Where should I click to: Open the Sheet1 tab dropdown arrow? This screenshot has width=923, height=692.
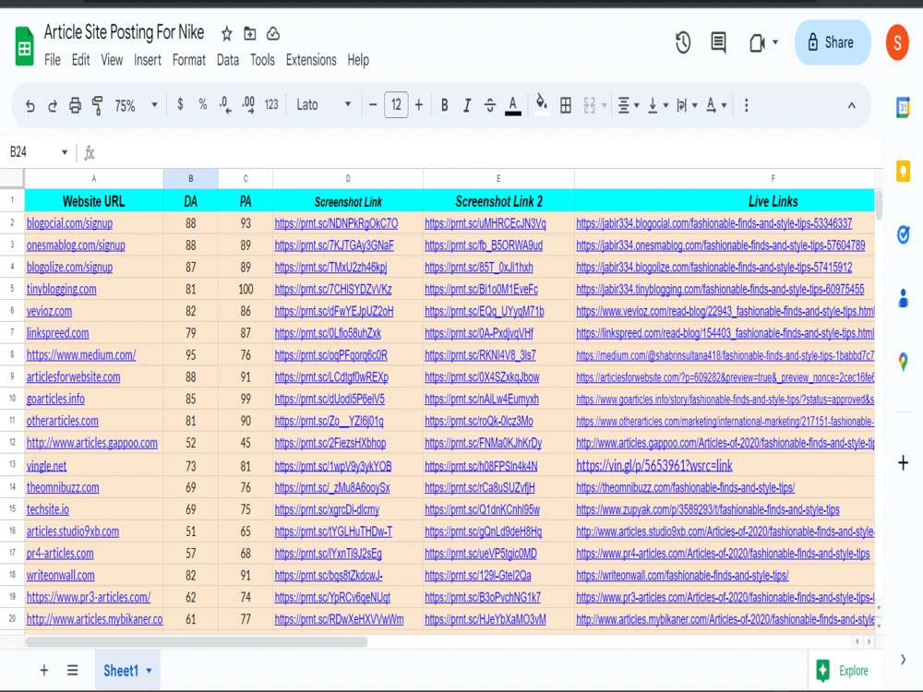click(149, 670)
